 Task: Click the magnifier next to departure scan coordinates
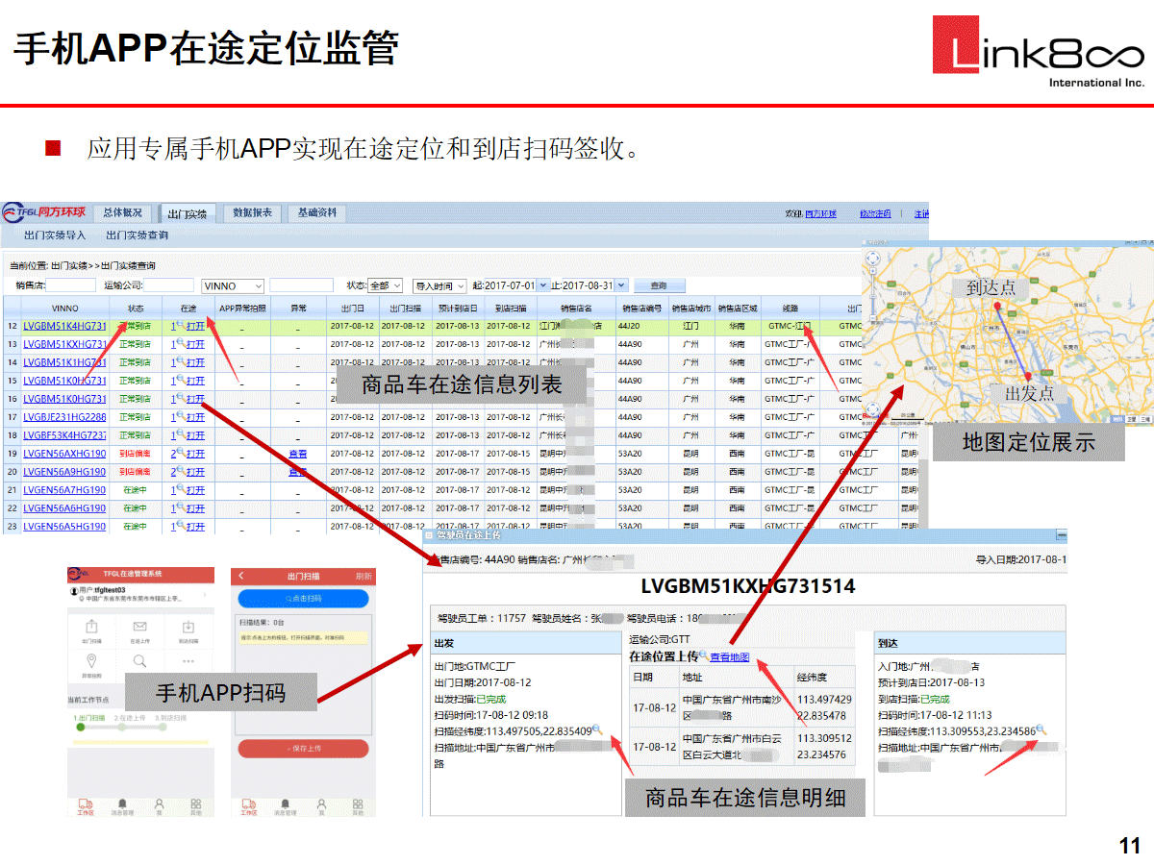coord(598,730)
